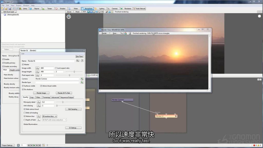Switch to the Cameras layout
This screenshot has width=263, height=148.
(113, 8)
